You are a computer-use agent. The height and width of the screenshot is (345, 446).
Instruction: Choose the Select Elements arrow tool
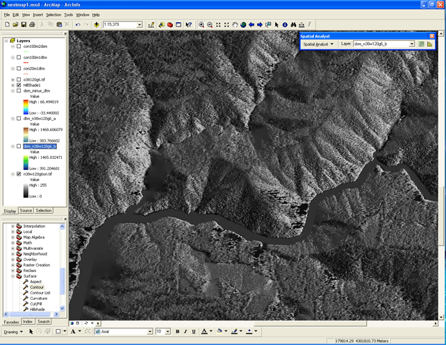tap(276, 25)
